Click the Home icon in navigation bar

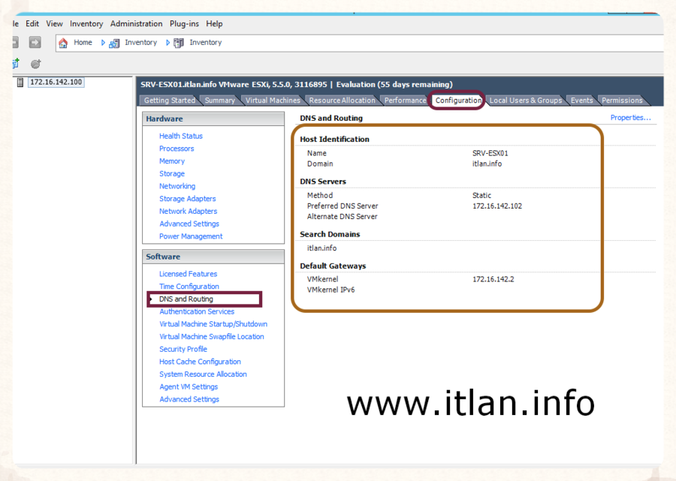click(x=63, y=43)
